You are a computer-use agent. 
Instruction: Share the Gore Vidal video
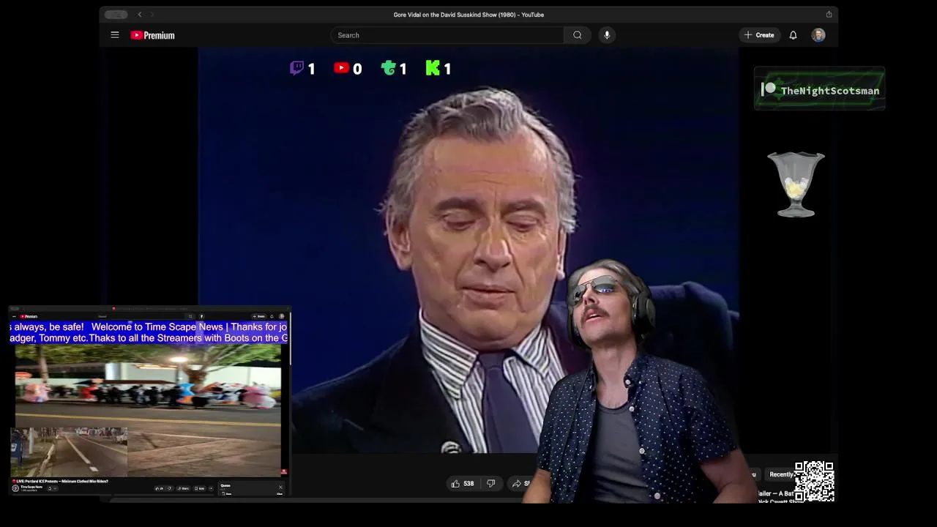click(x=521, y=484)
